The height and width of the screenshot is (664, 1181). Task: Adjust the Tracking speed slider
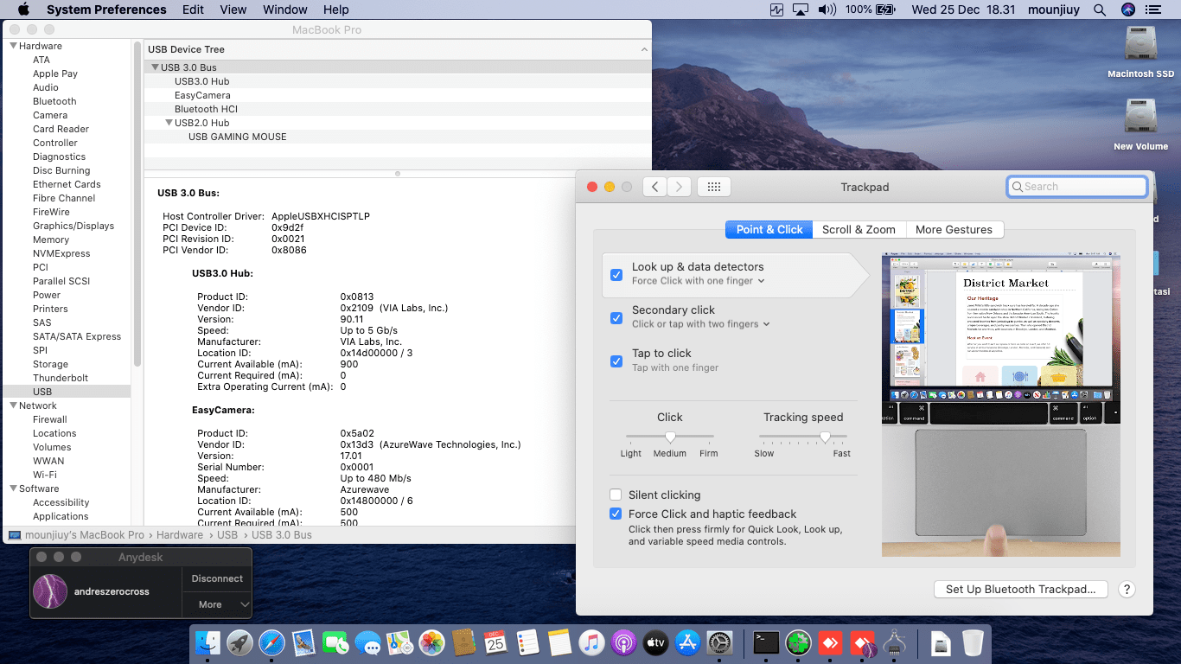(803, 437)
